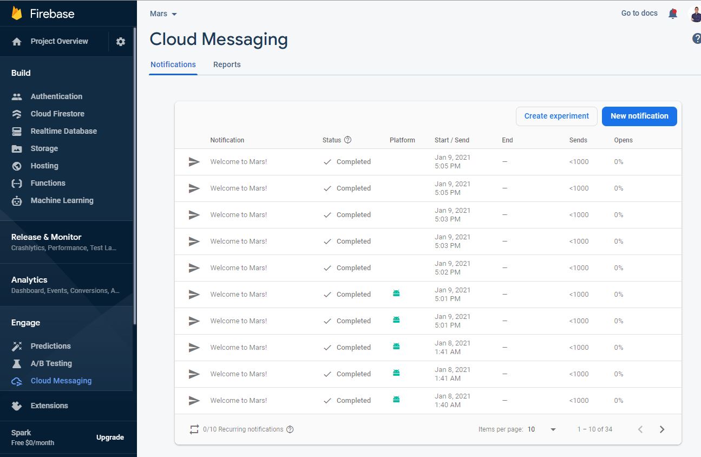Click the Start / Send column header
The image size is (701, 457).
(452, 140)
